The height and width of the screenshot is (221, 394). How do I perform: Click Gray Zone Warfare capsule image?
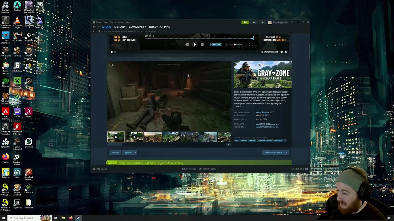tap(263, 75)
